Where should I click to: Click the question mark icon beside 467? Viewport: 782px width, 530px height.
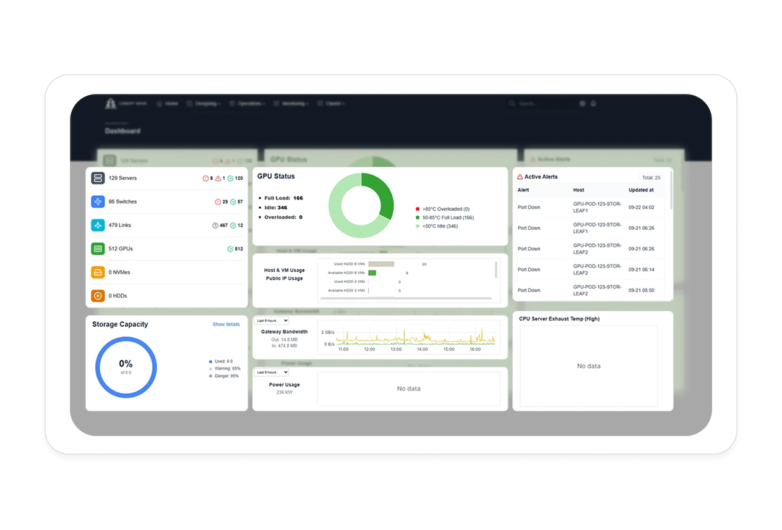pos(215,225)
